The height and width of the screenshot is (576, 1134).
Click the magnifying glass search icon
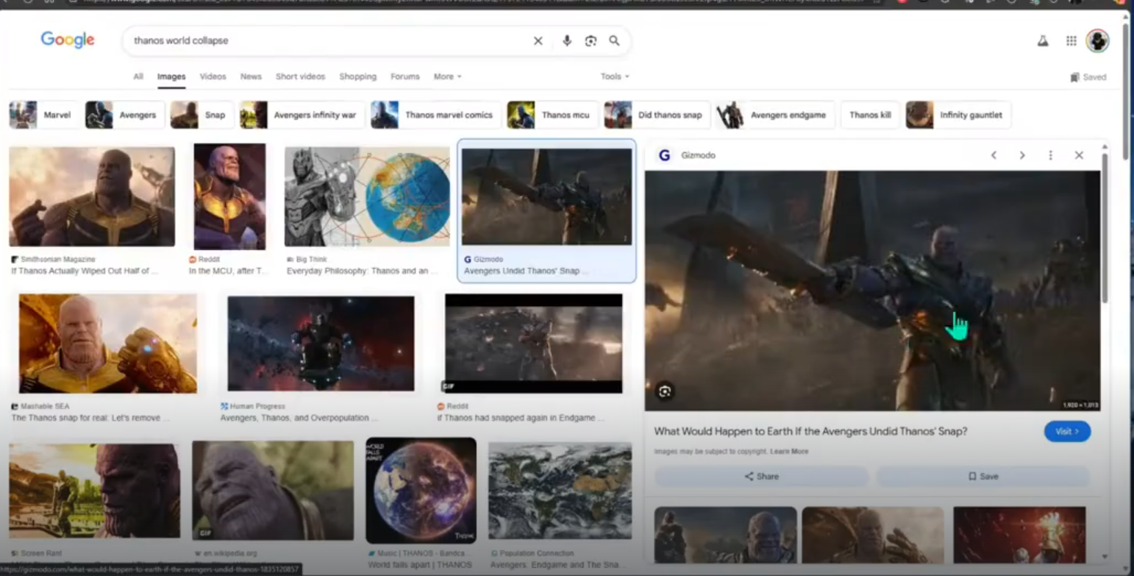click(x=614, y=41)
